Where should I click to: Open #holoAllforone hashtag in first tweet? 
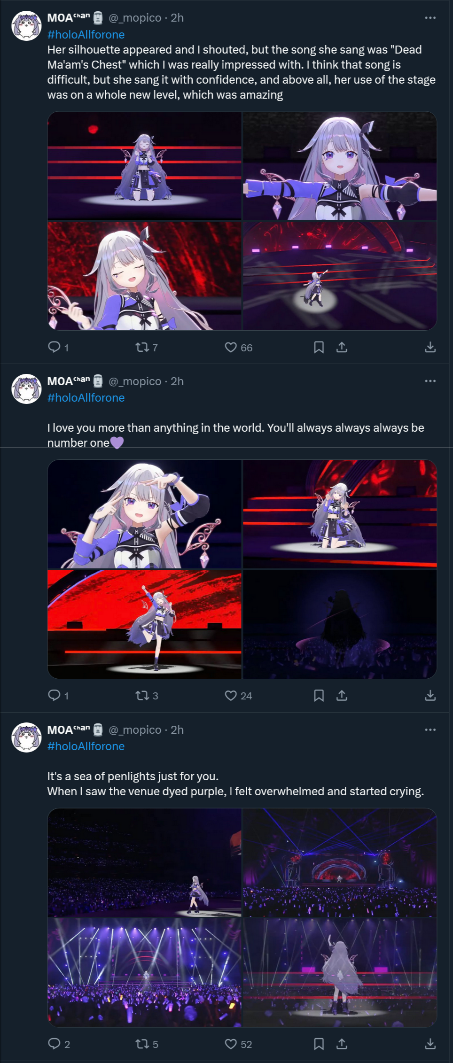click(x=86, y=35)
